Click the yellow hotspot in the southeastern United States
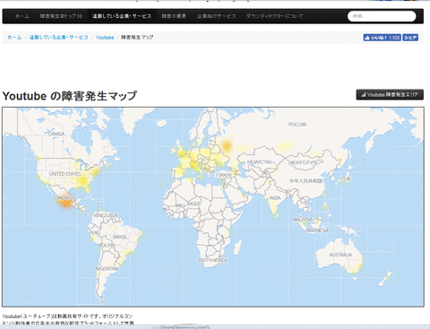The width and height of the screenshot is (430, 329). [x=82, y=181]
